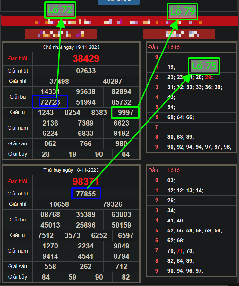Select the special prize number 98371
This screenshot has width=239, height=286.
click(x=86, y=181)
